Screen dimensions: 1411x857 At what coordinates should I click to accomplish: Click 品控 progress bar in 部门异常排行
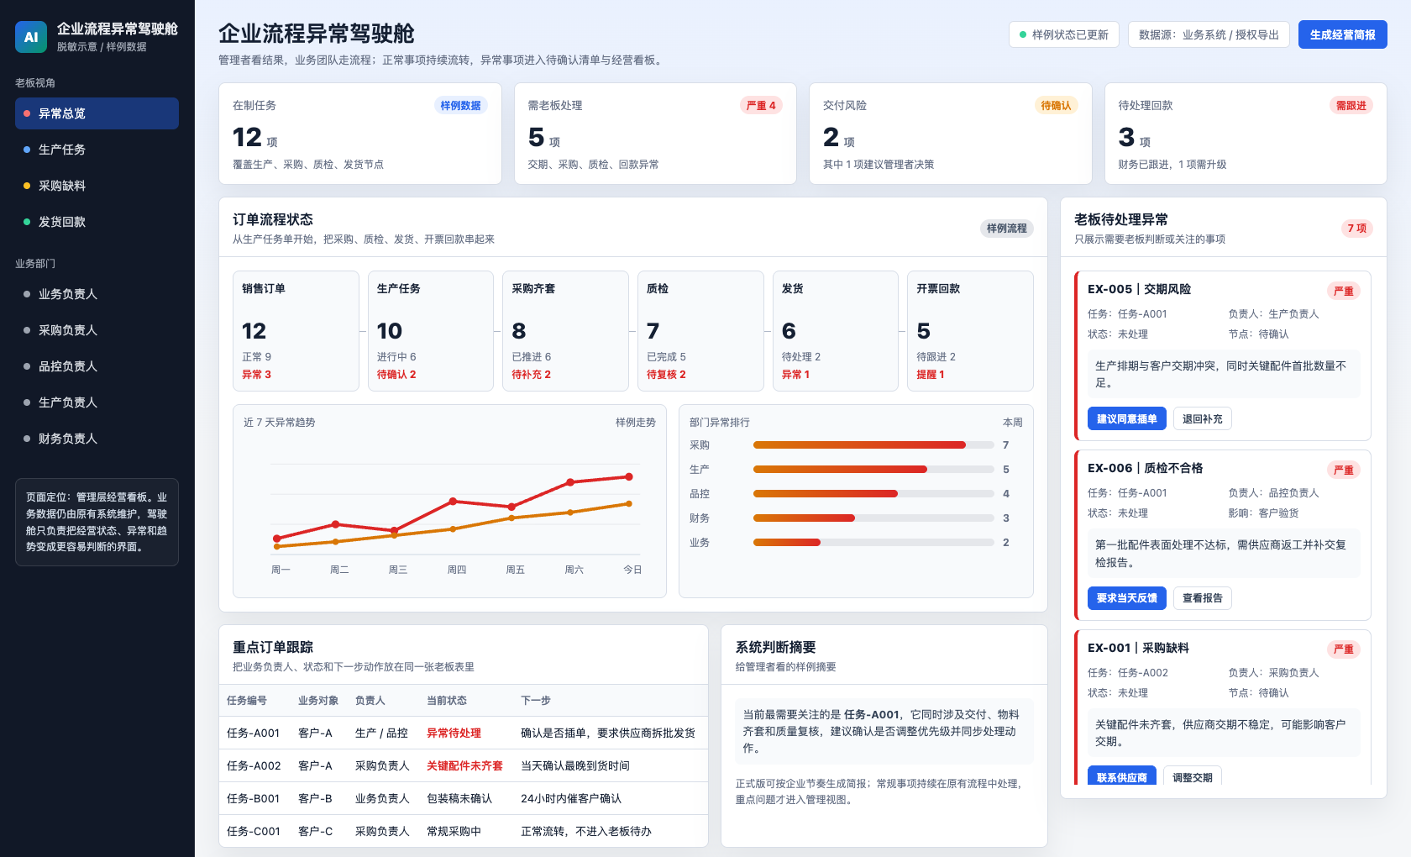(873, 494)
